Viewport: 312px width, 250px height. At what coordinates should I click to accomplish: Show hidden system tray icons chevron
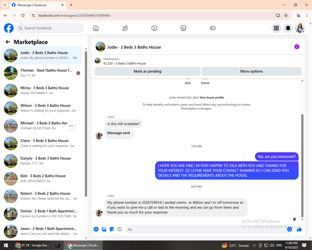click(254, 246)
